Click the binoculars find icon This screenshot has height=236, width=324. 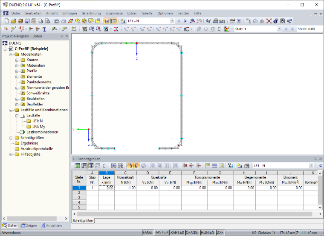[x=208, y=21]
